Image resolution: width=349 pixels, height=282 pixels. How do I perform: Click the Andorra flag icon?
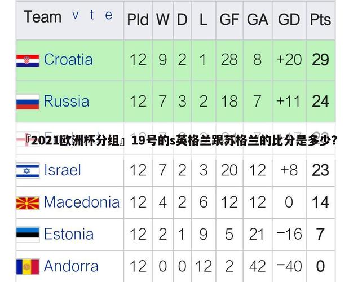28,267
